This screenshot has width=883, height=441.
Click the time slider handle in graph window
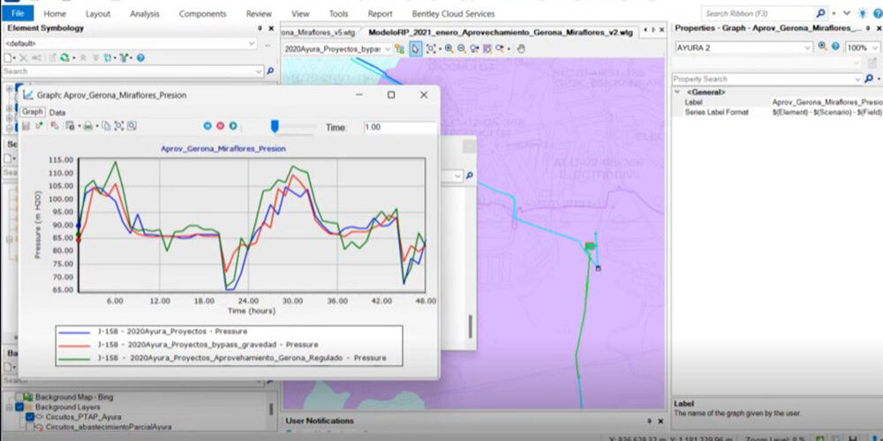pos(275,126)
